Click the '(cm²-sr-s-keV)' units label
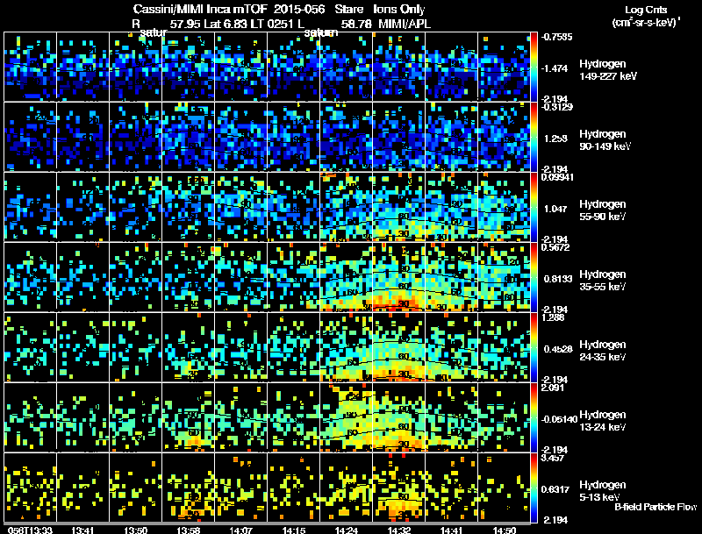The height and width of the screenshot is (534, 702). tap(644, 23)
